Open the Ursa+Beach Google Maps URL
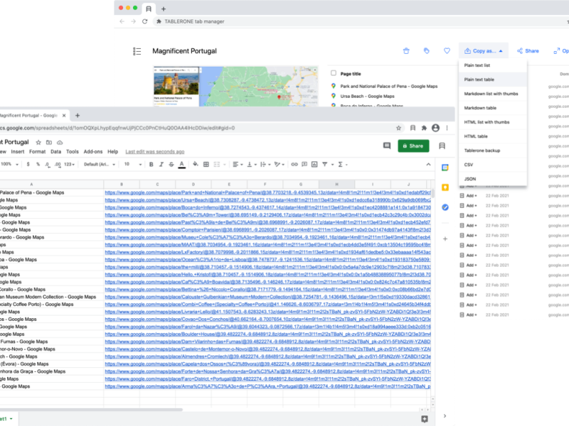569x426 pixels. click(267, 200)
